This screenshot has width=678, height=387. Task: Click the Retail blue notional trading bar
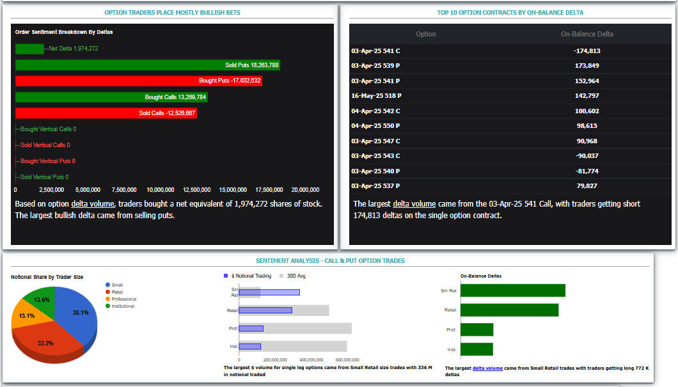click(265, 310)
